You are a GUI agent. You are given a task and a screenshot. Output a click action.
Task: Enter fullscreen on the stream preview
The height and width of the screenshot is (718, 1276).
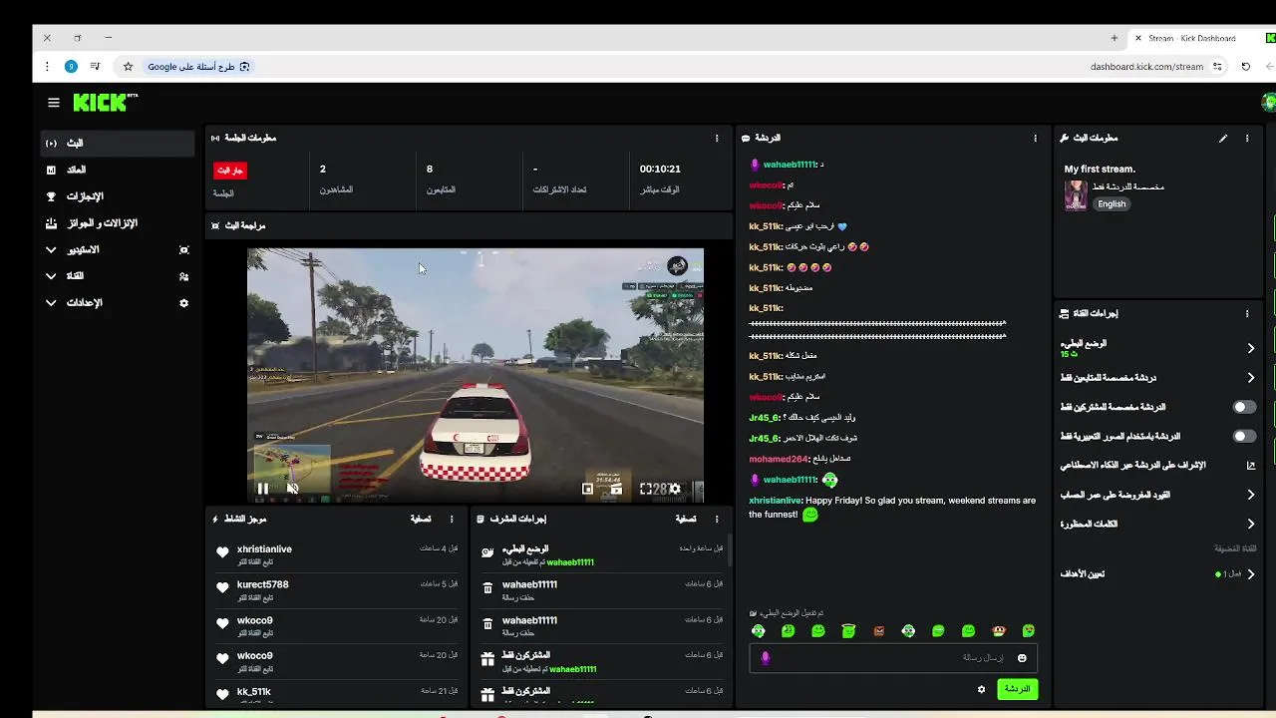tap(646, 489)
